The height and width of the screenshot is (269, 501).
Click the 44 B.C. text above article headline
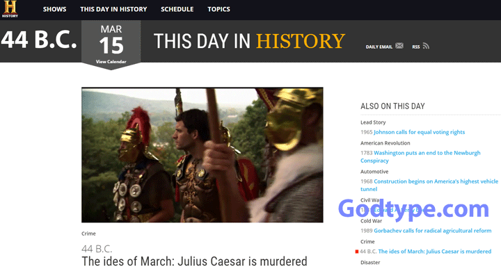[97, 249]
